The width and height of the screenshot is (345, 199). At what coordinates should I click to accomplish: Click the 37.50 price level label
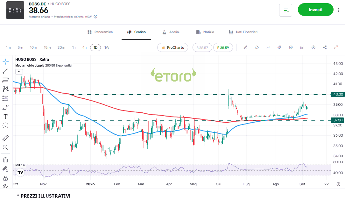coord(338,120)
